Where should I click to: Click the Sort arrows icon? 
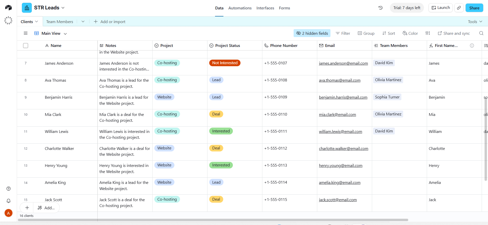coord(384,33)
